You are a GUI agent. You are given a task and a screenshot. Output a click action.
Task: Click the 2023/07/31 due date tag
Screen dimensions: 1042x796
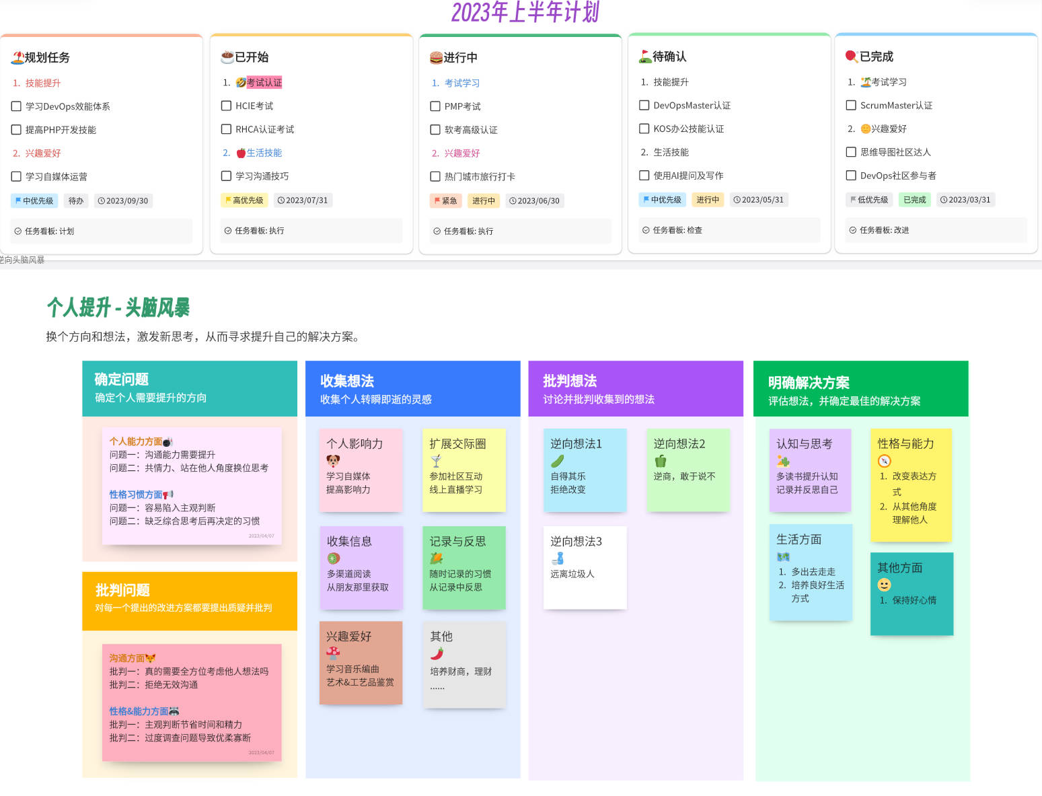(303, 200)
